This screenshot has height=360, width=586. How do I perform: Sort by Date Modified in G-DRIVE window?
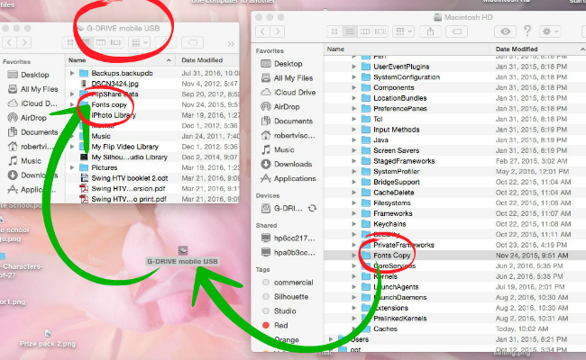tap(207, 60)
